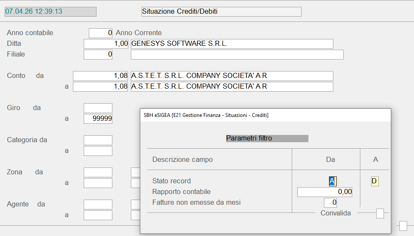Select the Giro a field containing 99999
The image size is (414, 236).
98,119
